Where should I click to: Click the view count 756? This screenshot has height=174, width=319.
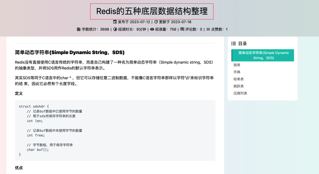coord(173,29)
